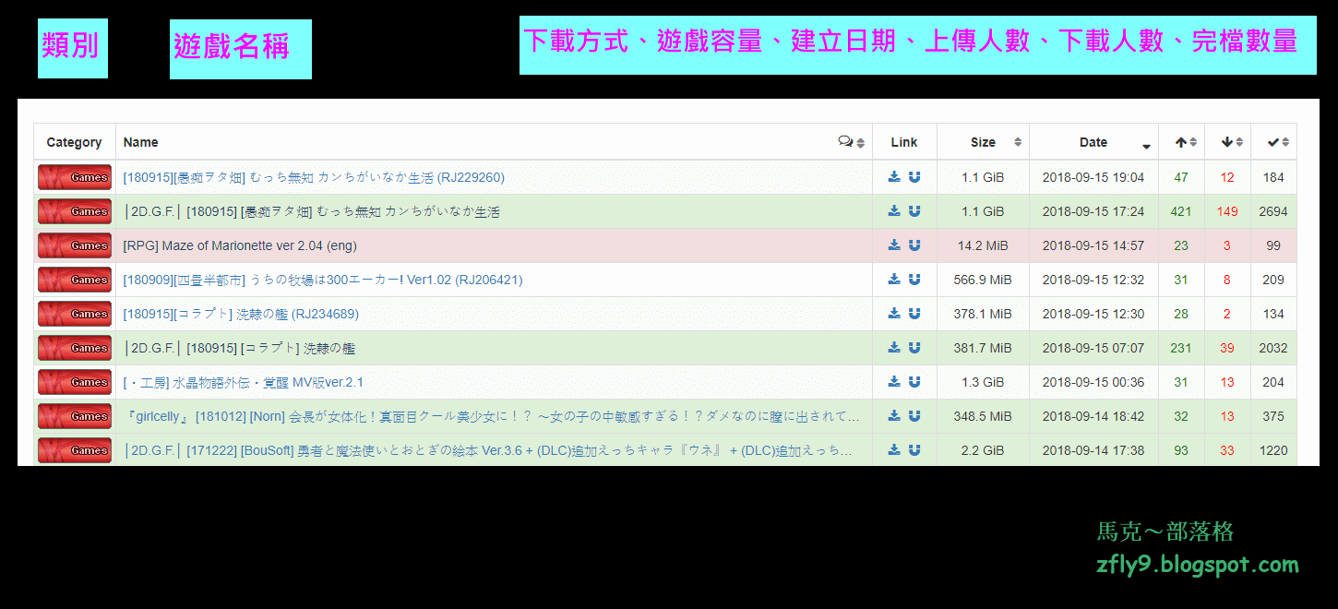Click the download icon on the BouSoft row
The image size is (1338, 609).
coord(892,450)
